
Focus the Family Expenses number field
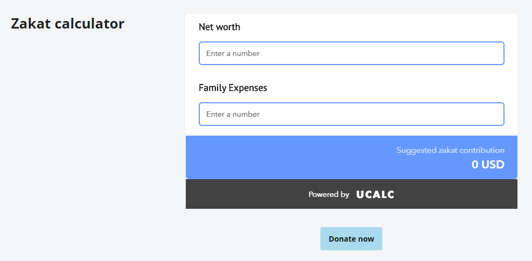[352, 114]
